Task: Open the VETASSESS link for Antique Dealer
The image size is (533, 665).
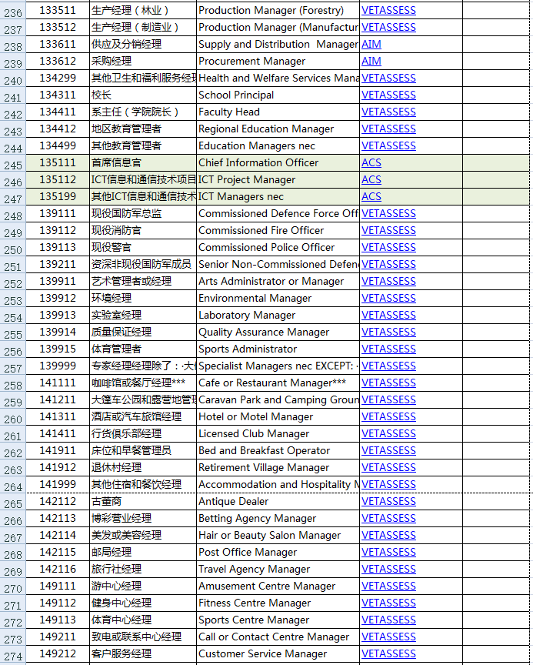Action: click(x=388, y=501)
